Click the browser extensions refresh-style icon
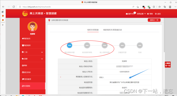The image size is (177, 96). [154, 7]
